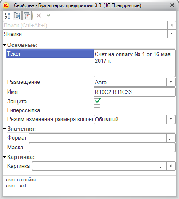This screenshot has height=199, width=179.
Task: Toggle show only important properties filter icon
Action: point(27,16)
